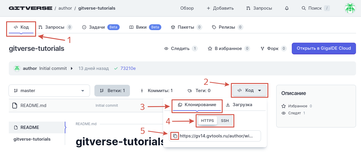The image size is (361, 157).
Task: Open commit hash 73210e link
Action: [128, 68]
